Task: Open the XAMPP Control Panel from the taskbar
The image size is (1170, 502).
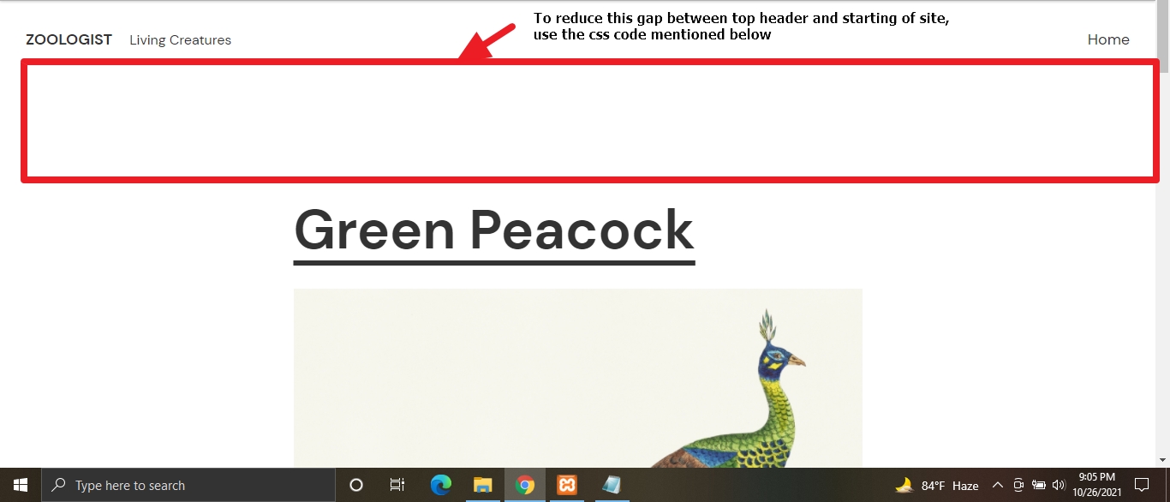Action: click(x=567, y=485)
